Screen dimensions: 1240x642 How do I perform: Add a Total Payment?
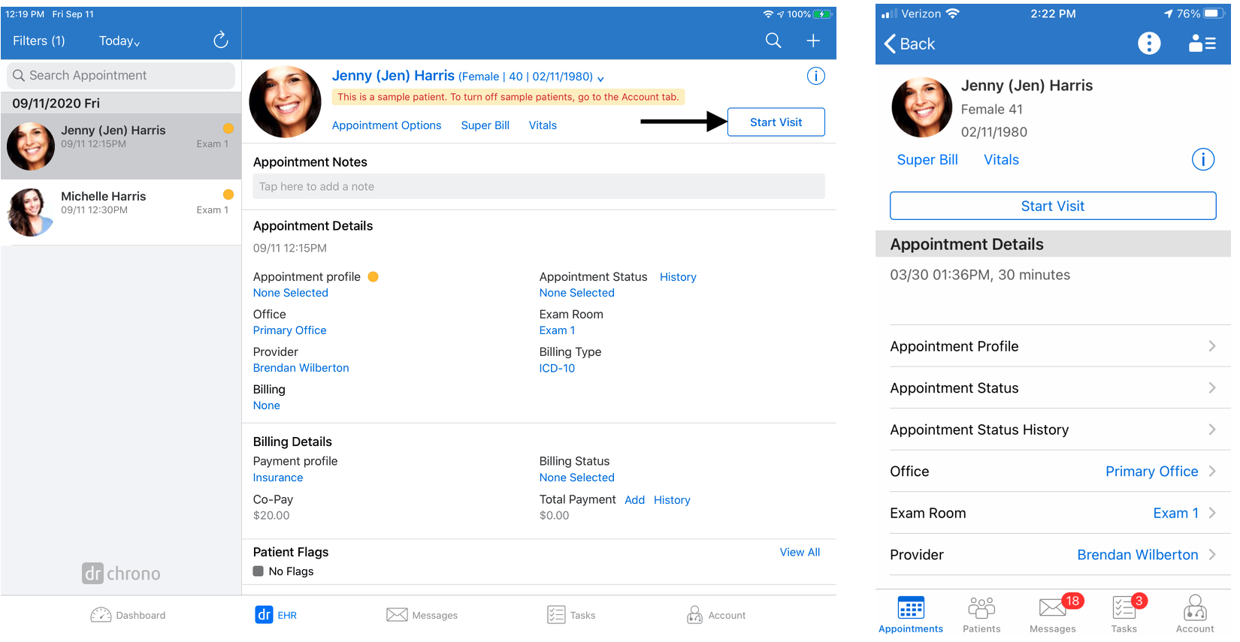pos(634,500)
